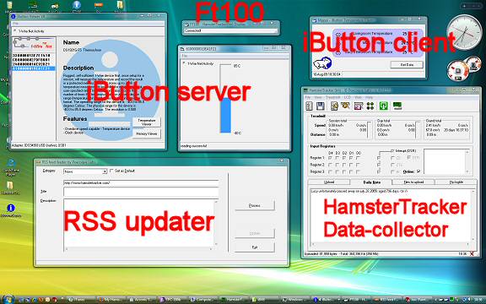
Task: Click the blue info desktop icon at left
Action: (x=11, y=208)
